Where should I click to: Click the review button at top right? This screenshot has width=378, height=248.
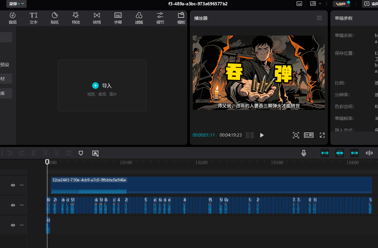[370, 4]
